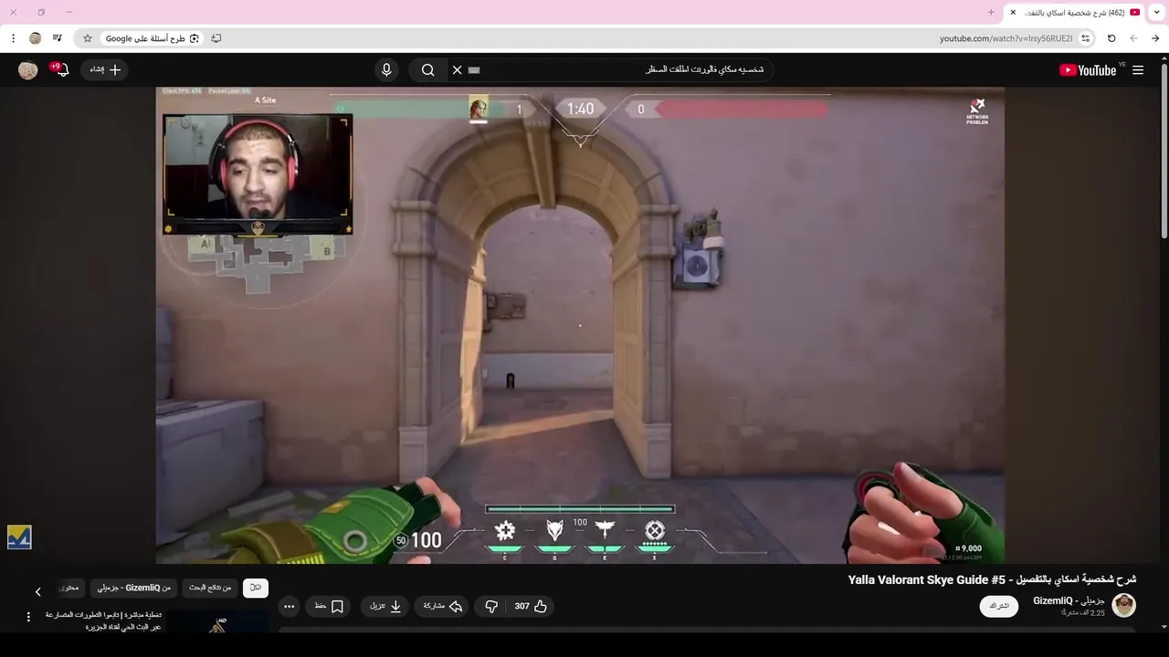Viewport: 1169px width, 657px height.
Task: Subscribe to the GizemliQ channel
Action: [999, 606]
